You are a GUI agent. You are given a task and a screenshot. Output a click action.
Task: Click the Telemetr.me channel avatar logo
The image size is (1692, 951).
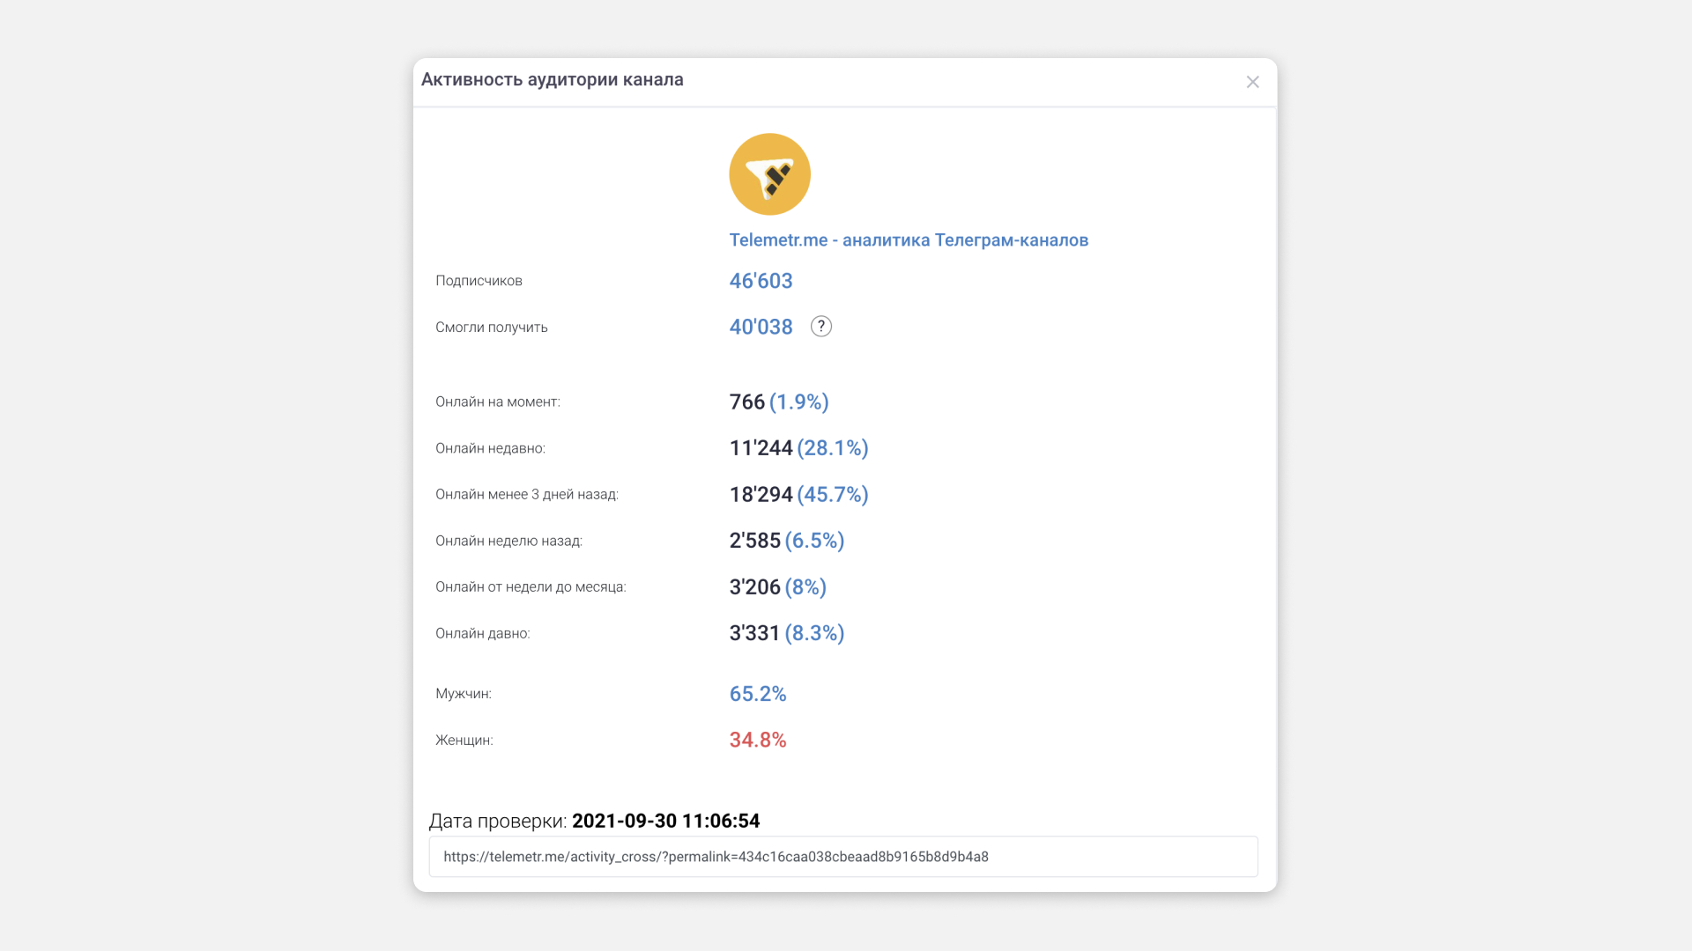pos(769,174)
